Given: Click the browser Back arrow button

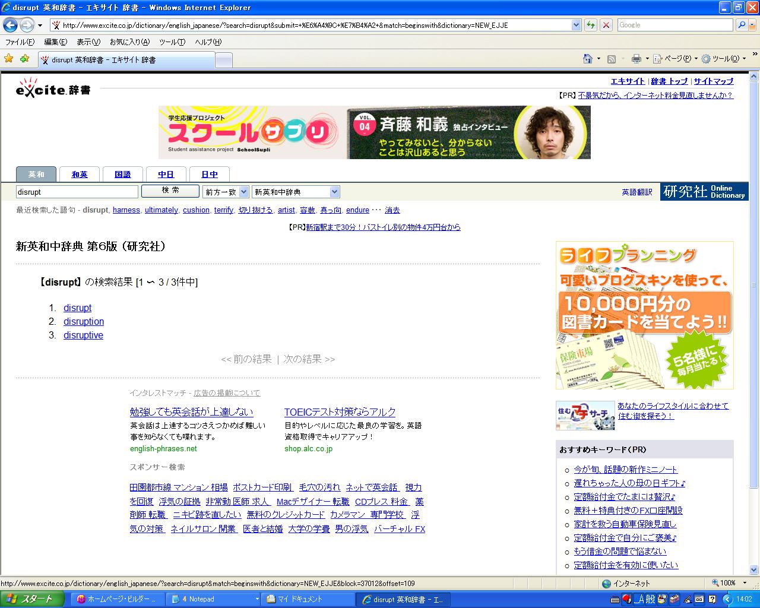Looking at the screenshot, I should (10, 25).
